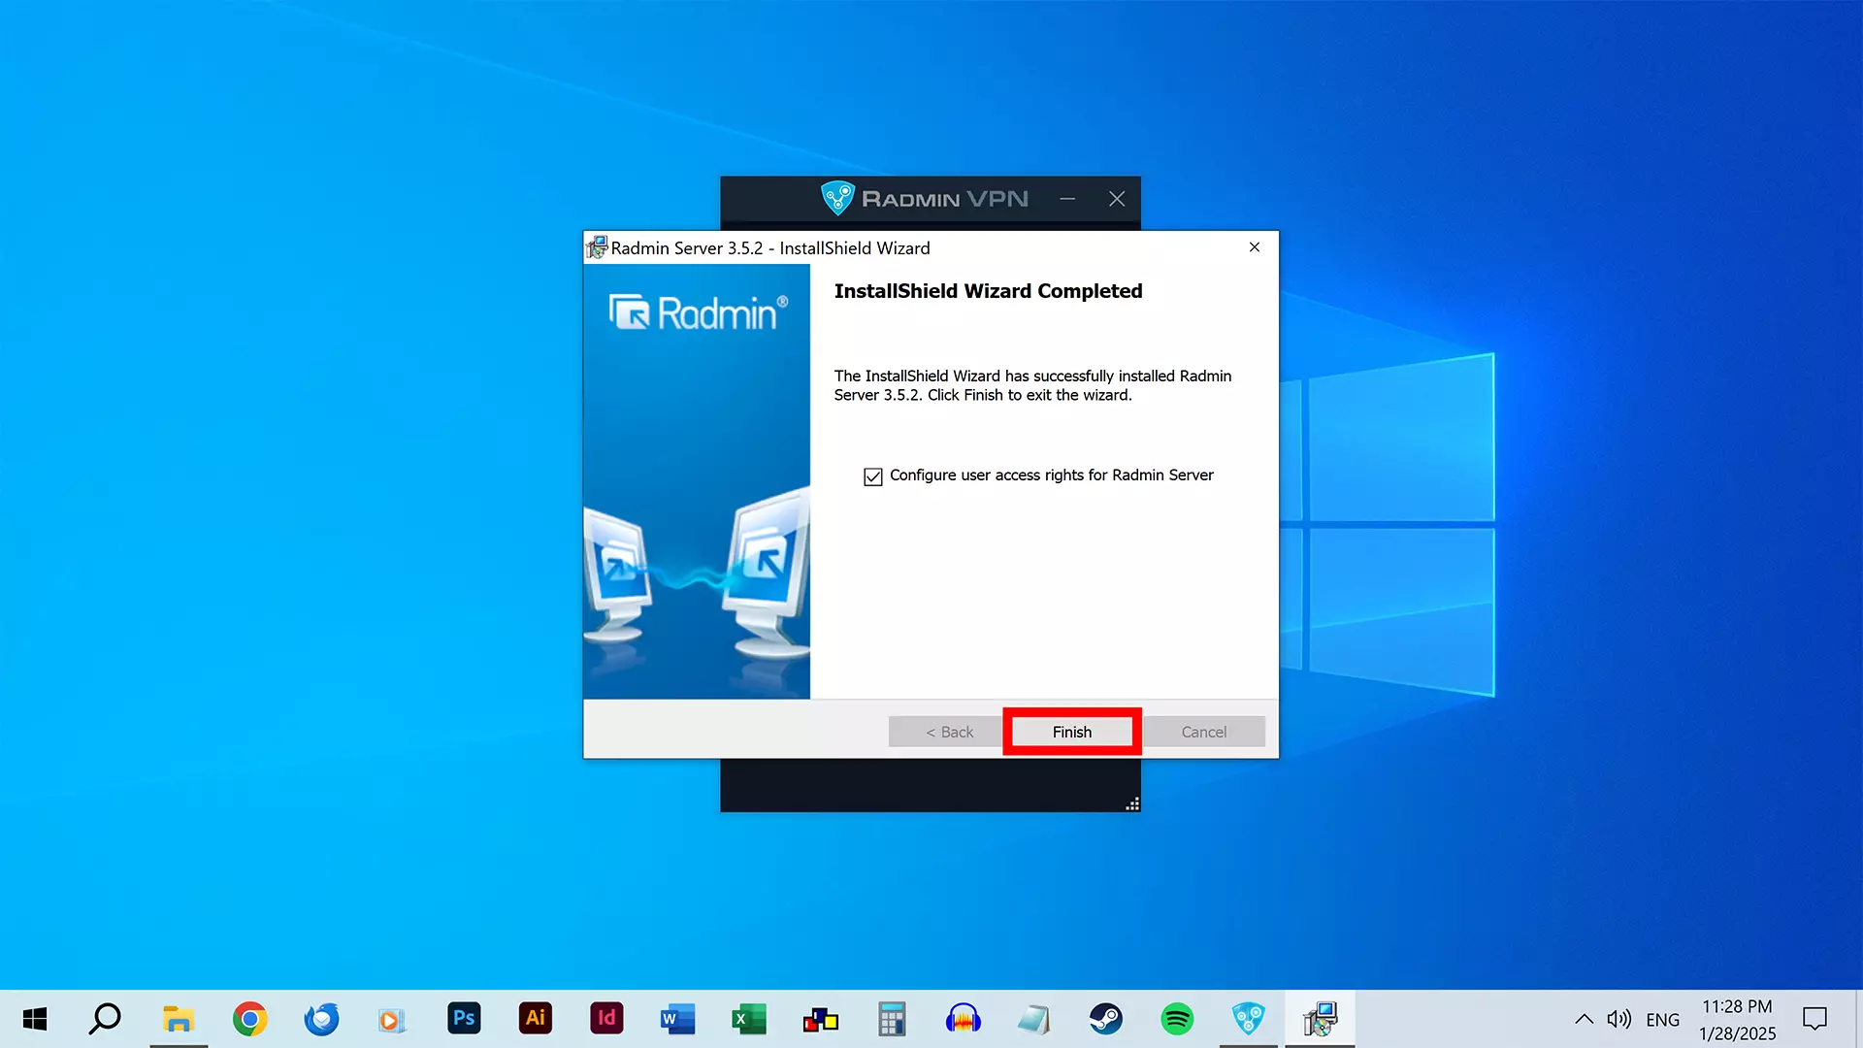This screenshot has width=1863, height=1048.
Task: Click the Radmin VPN resize grip
Action: tap(1132, 803)
